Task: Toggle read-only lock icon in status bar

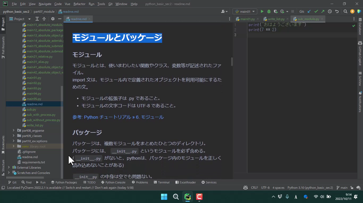Action: 352,188
